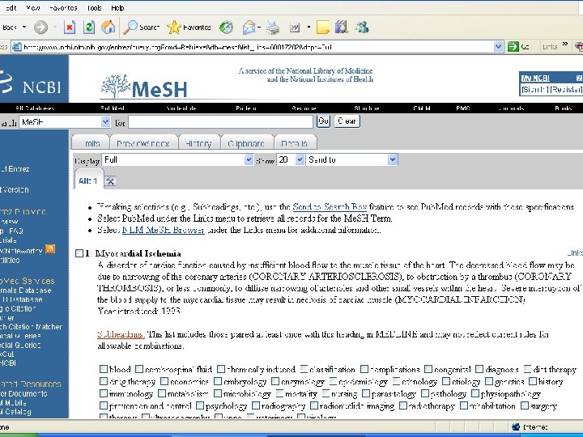Click the Mail envelope toolbar icon

point(249,28)
